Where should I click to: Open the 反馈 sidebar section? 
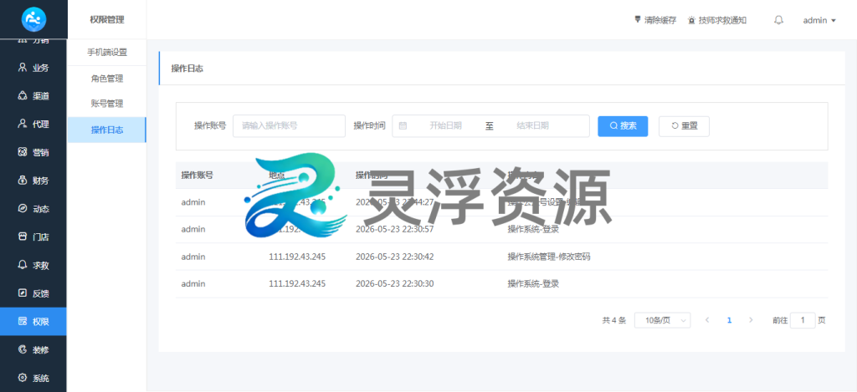pyautogui.click(x=33, y=293)
